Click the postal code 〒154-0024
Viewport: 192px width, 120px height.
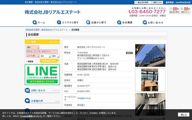[82, 53]
